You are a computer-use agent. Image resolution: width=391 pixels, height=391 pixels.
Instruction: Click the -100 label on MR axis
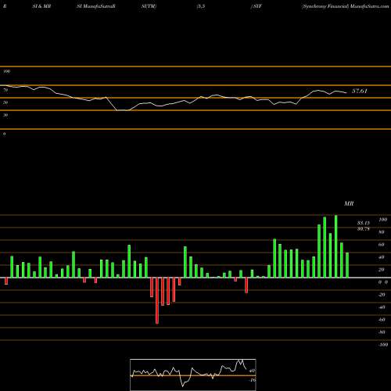(x=383, y=345)
